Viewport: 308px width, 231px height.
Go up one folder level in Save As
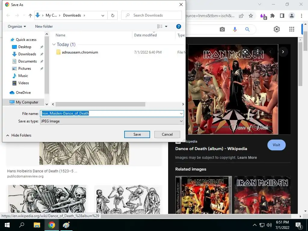(30, 15)
